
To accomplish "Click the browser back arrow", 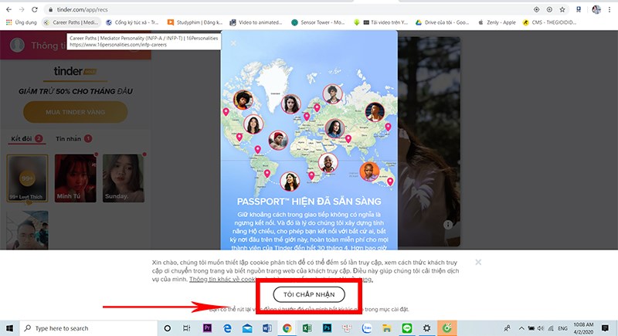I will [x=8, y=9].
